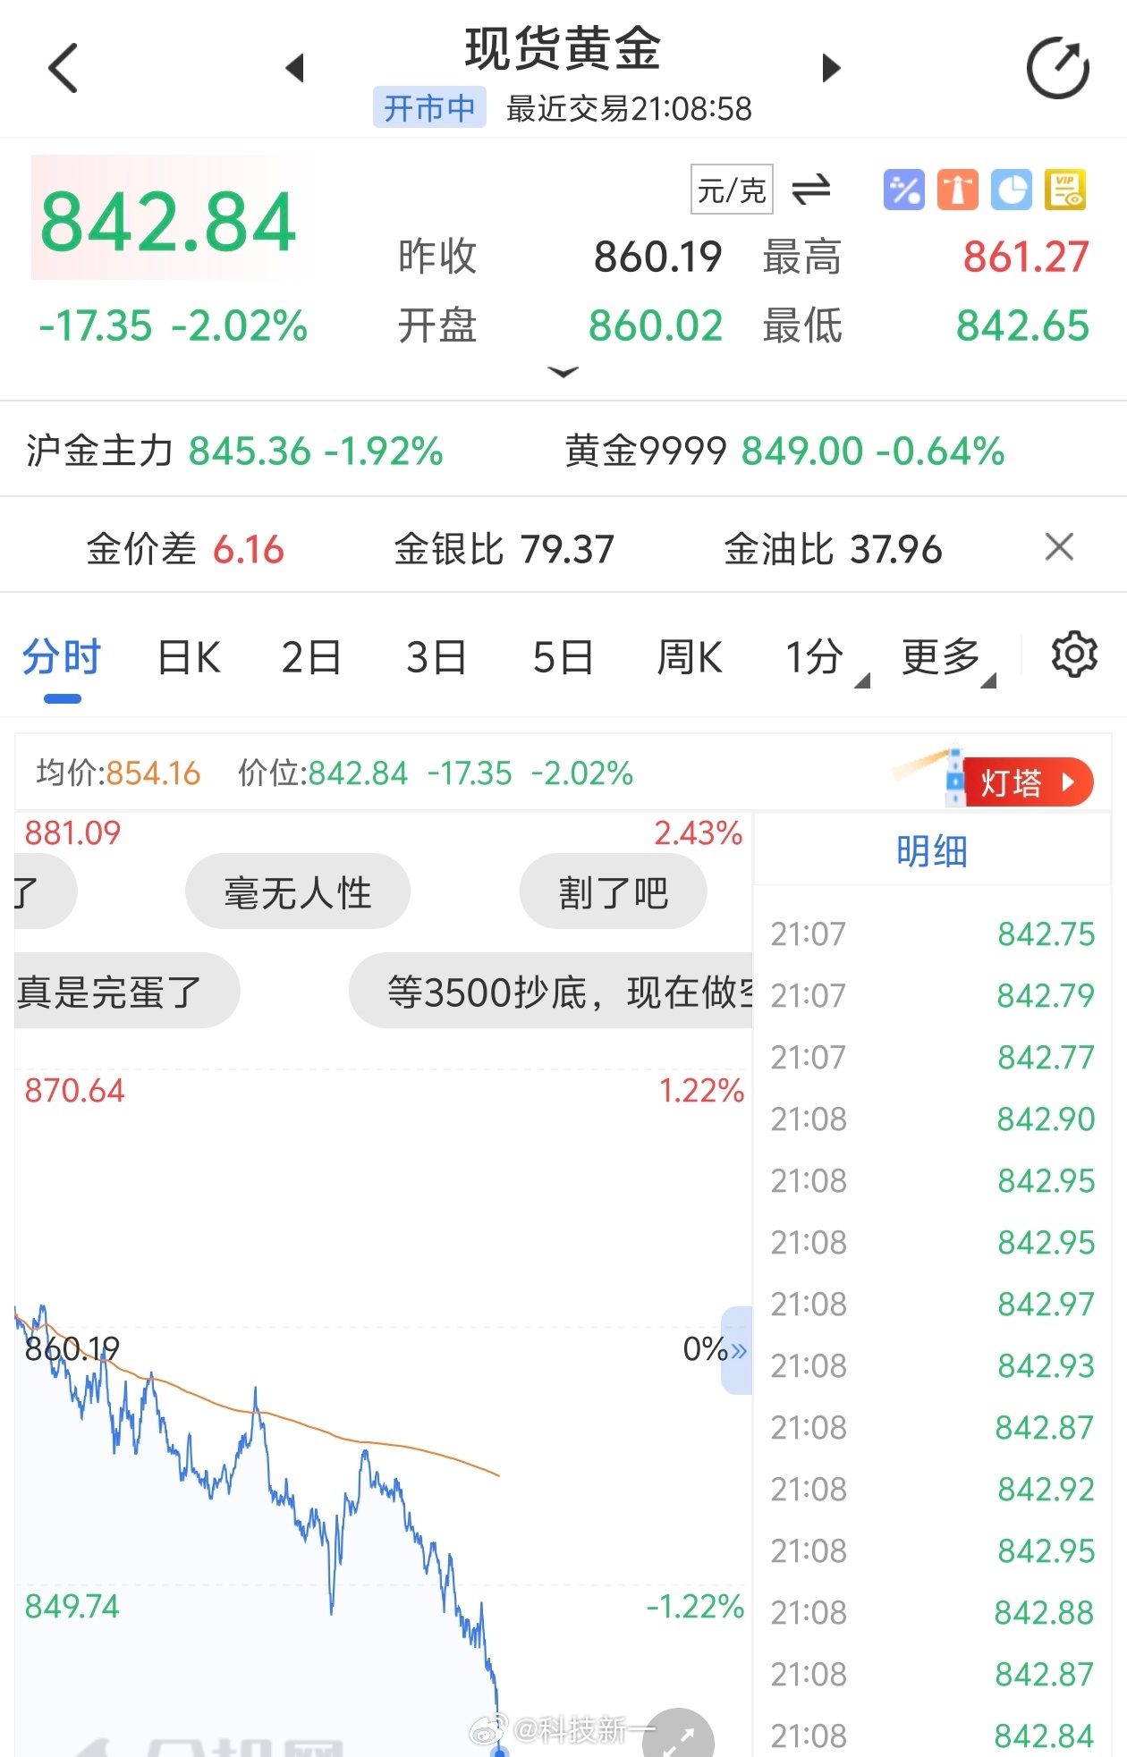This screenshot has width=1127, height=1757.
Task: Expand the chart to fullscreen
Action: click(x=679, y=1735)
